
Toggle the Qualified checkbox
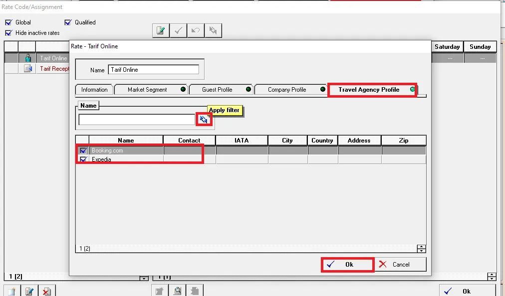click(x=68, y=22)
